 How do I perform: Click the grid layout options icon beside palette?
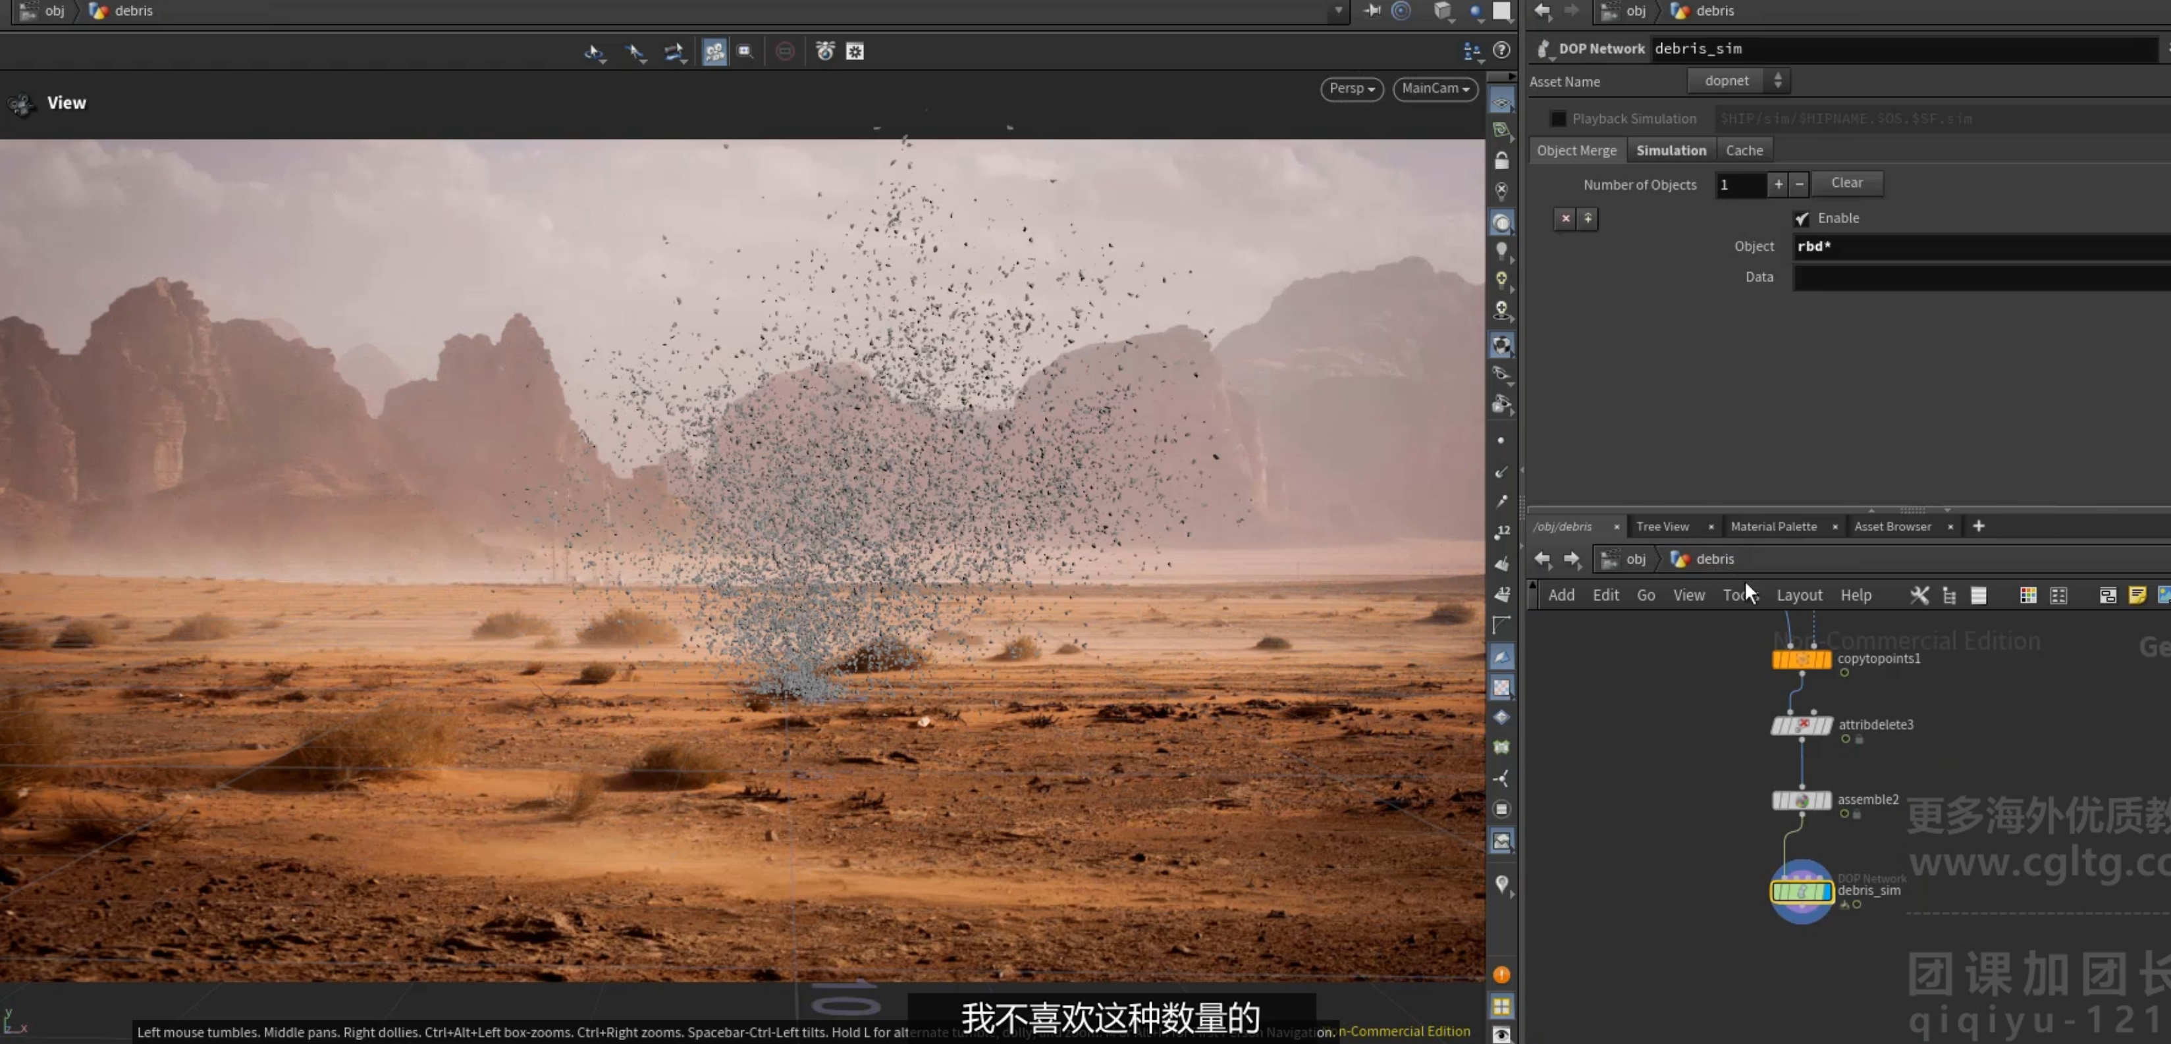pos(2058,596)
